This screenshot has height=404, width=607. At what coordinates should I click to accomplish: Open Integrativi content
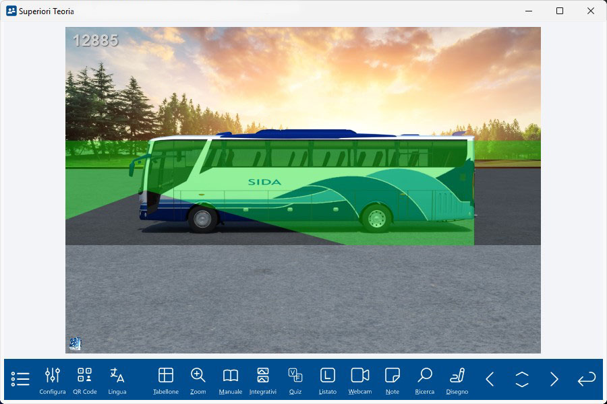coord(263,380)
